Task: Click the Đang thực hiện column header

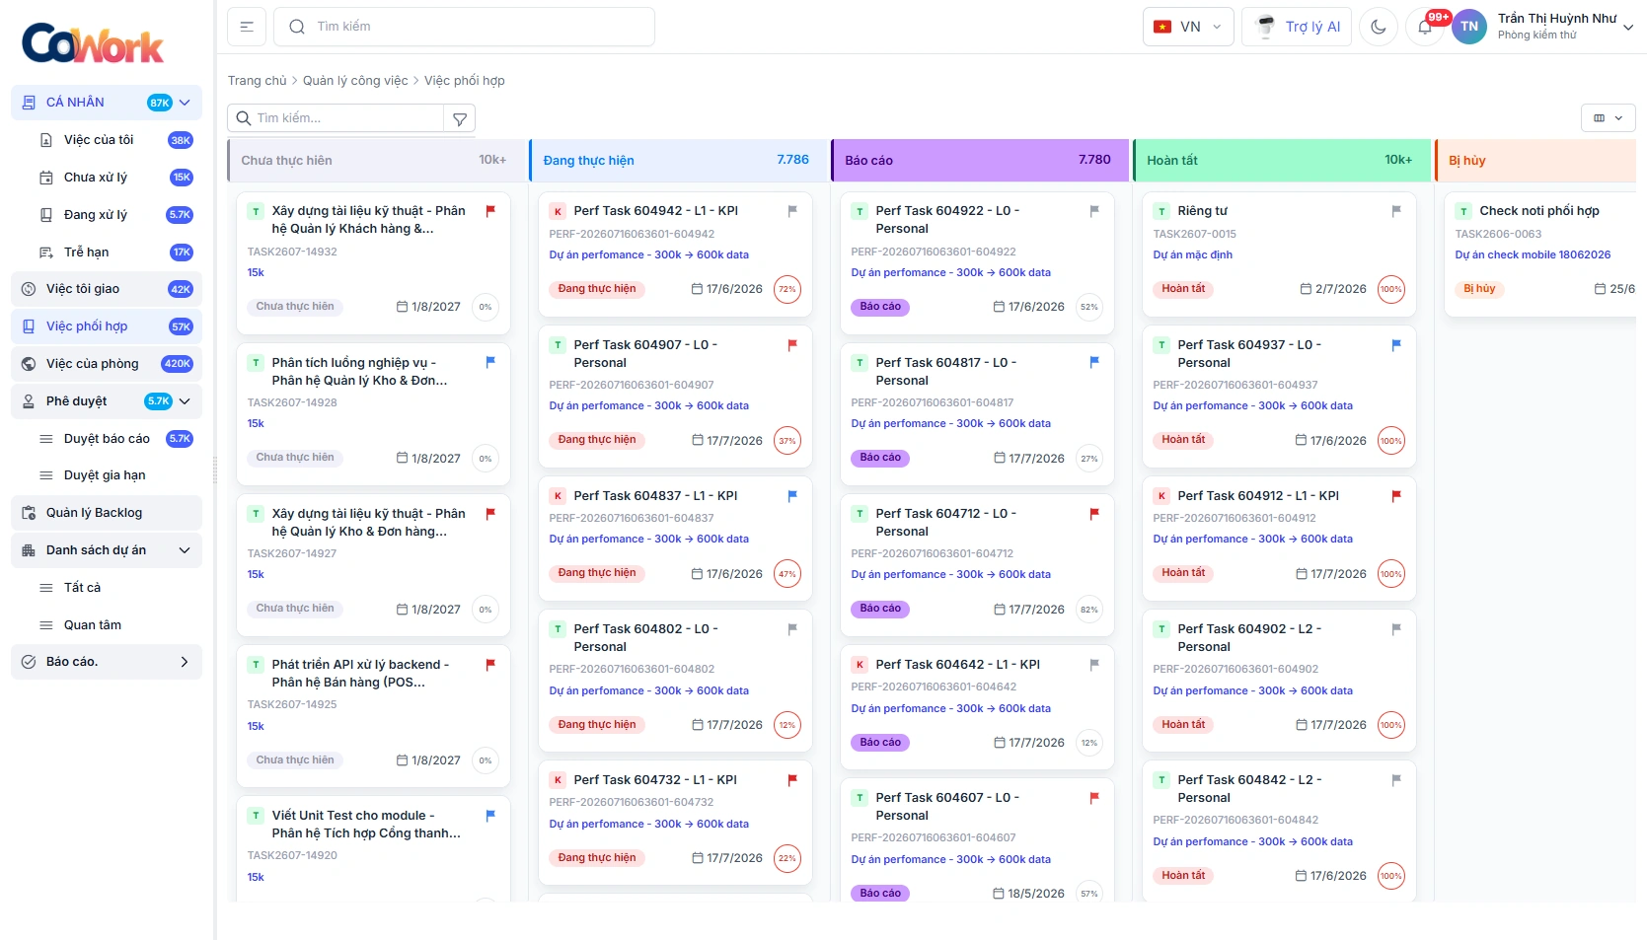Action: [x=677, y=161]
